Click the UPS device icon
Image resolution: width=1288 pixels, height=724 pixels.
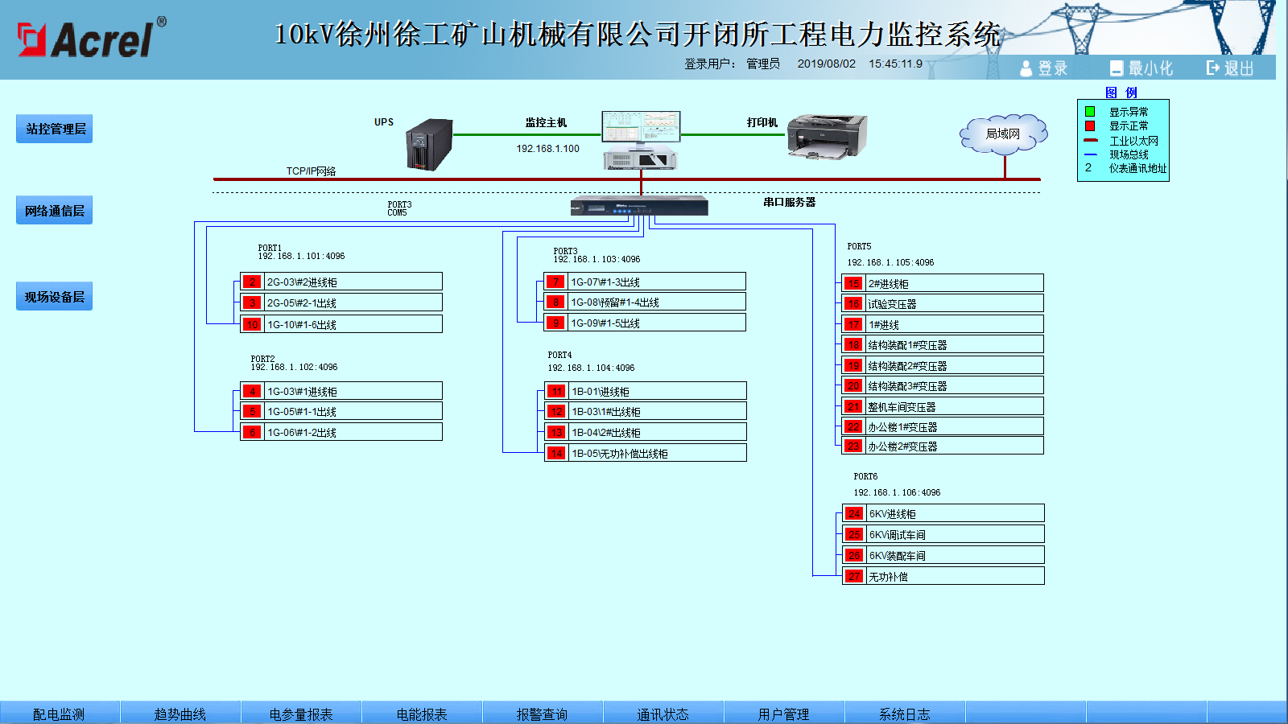click(x=428, y=145)
